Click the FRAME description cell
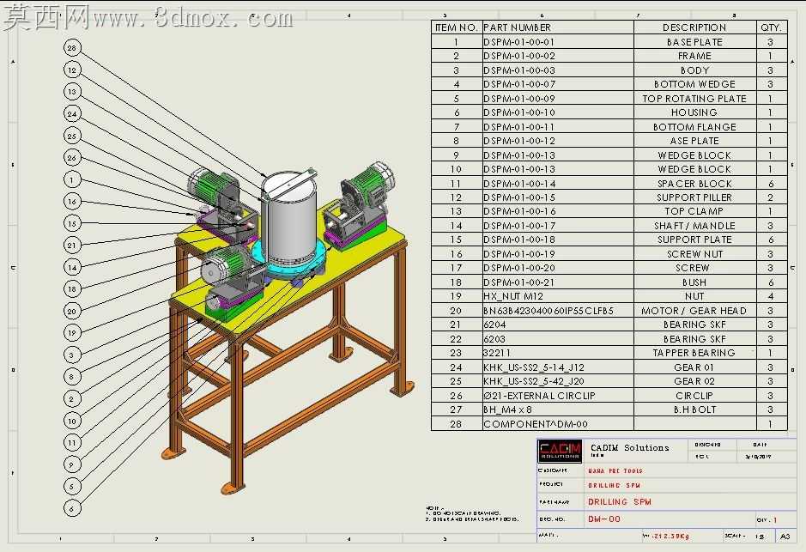This screenshot has width=806, height=552. (695, 56)
